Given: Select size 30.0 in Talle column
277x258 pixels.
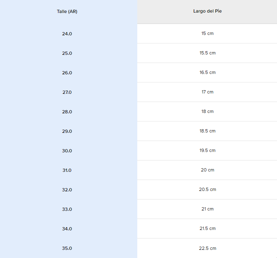Looking at the screenshot, I should click(67, 151).
